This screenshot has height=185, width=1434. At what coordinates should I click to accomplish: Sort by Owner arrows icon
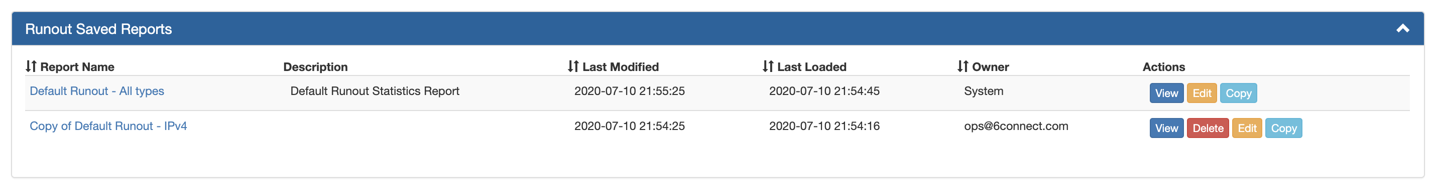tap(963, 66)
